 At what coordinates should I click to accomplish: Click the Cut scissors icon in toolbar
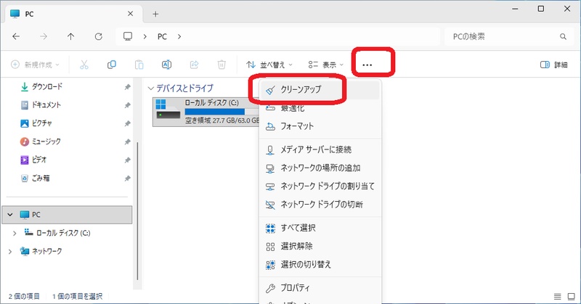point(84,65)
